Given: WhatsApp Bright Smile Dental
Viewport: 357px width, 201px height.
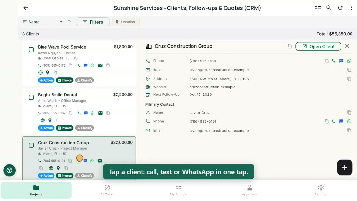Looking at the screenshot, I should coord(92,113).
